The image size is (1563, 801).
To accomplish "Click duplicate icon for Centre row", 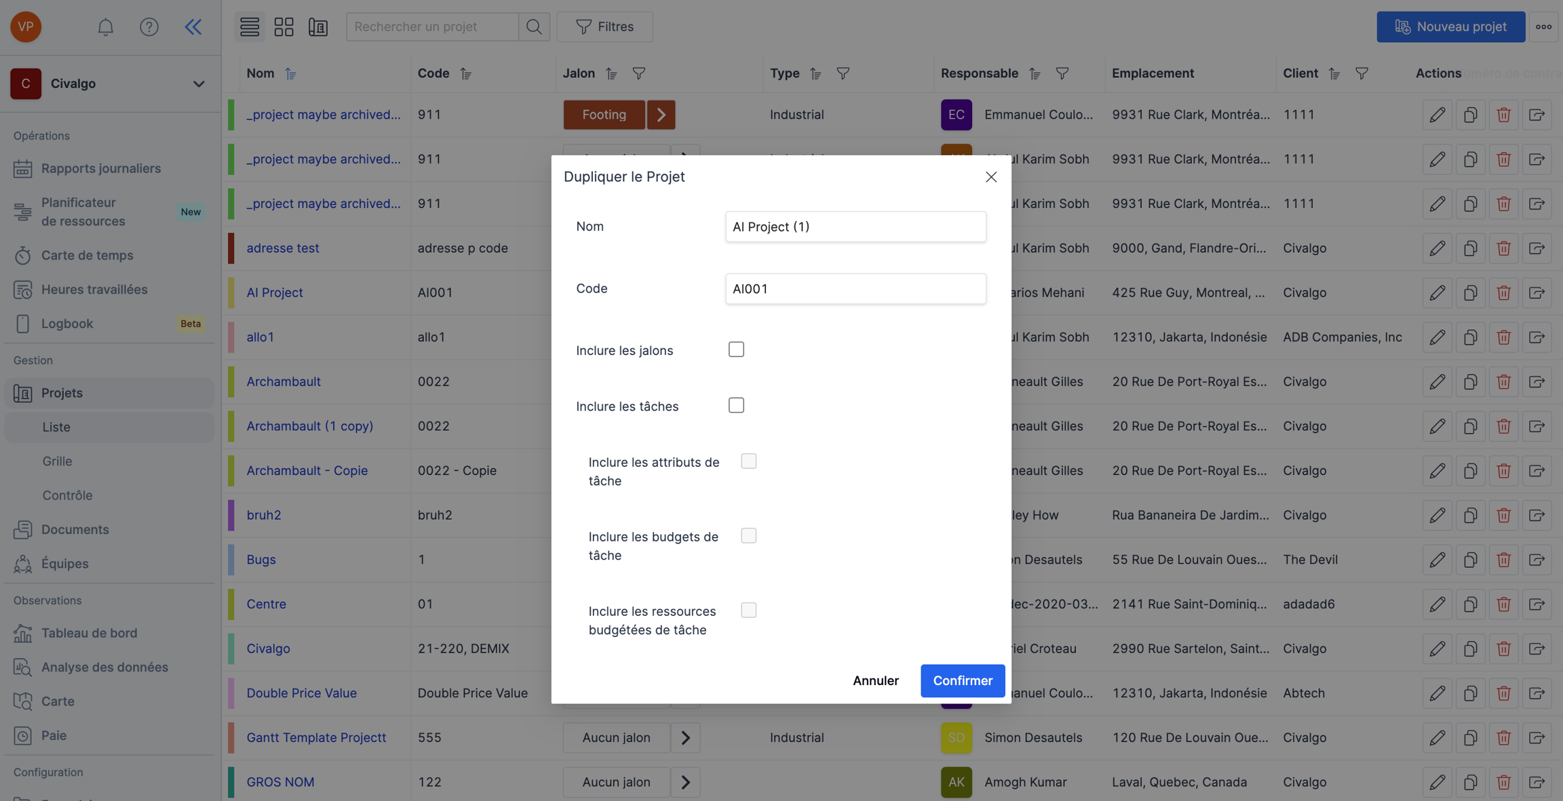I will [1470, 604].
